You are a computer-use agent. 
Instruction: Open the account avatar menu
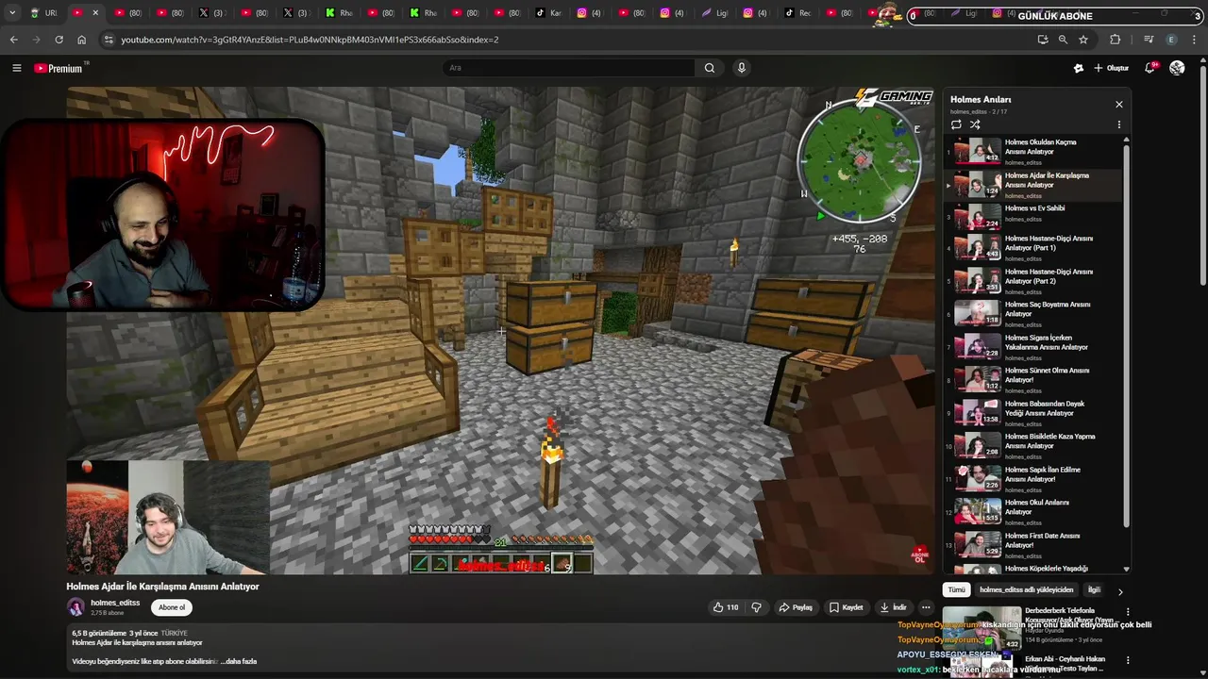tap(1177, 68)
